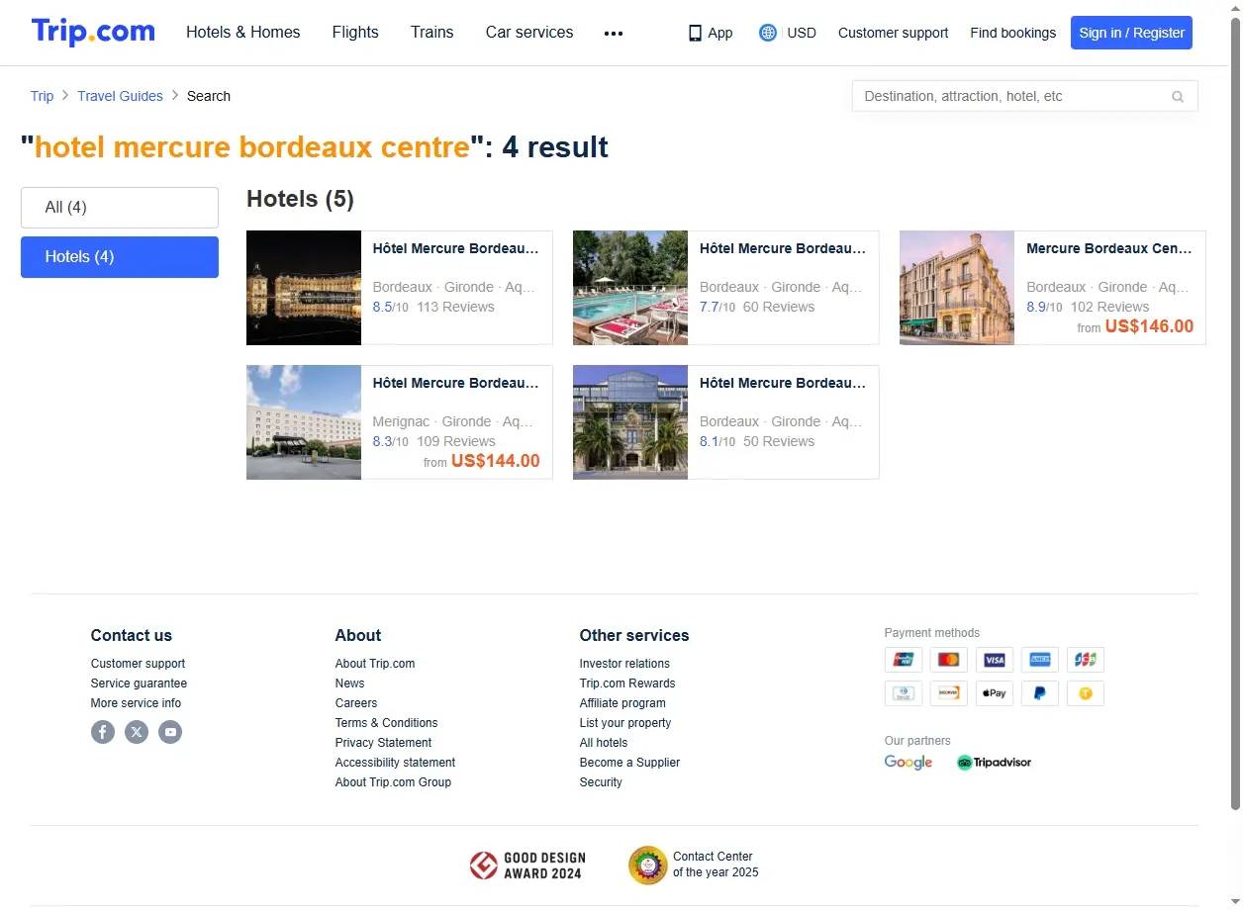
Task: Click the Google partner logo
Action: 908,763
